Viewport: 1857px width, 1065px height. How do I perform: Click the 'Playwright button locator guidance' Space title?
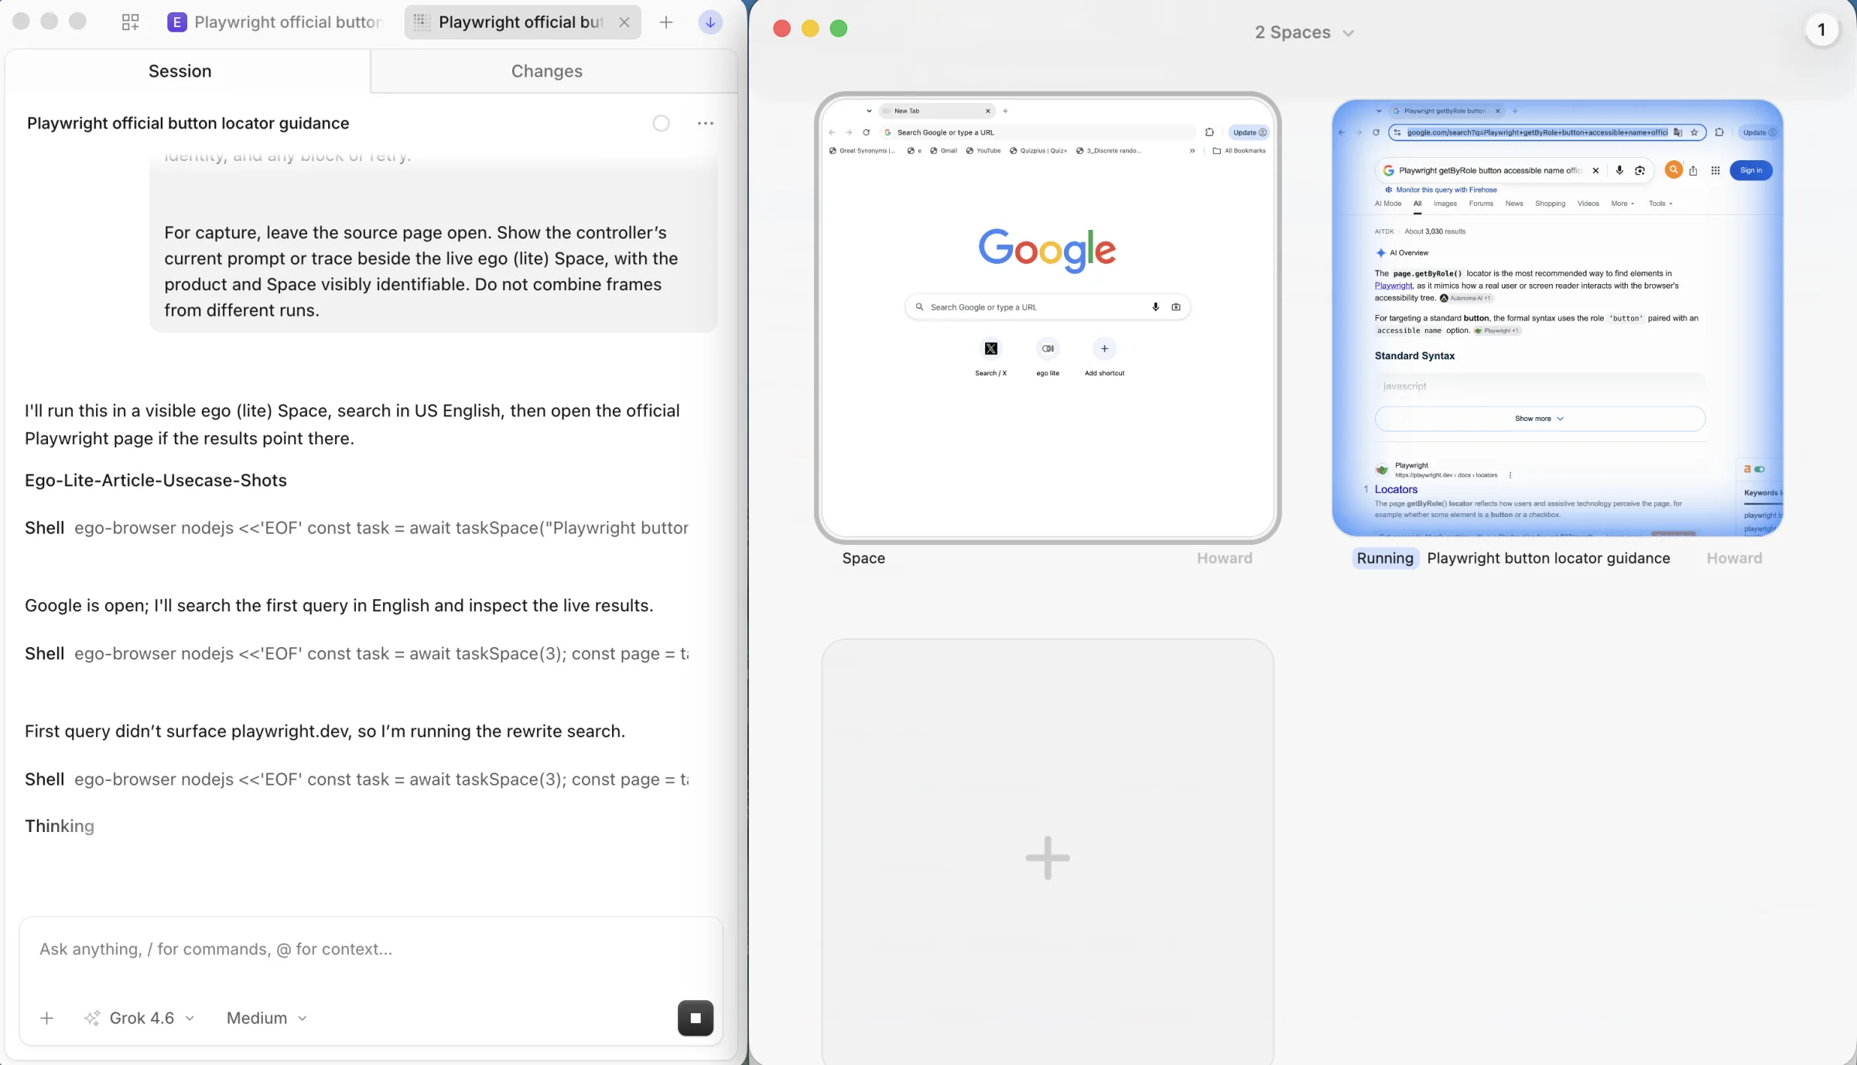coord(1548,558)
